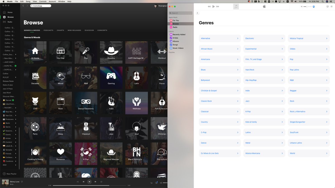The width and height of the screenshot is (335, 188).
Task: Toggle repeat in Spotify player
Action: click(101, 182)
